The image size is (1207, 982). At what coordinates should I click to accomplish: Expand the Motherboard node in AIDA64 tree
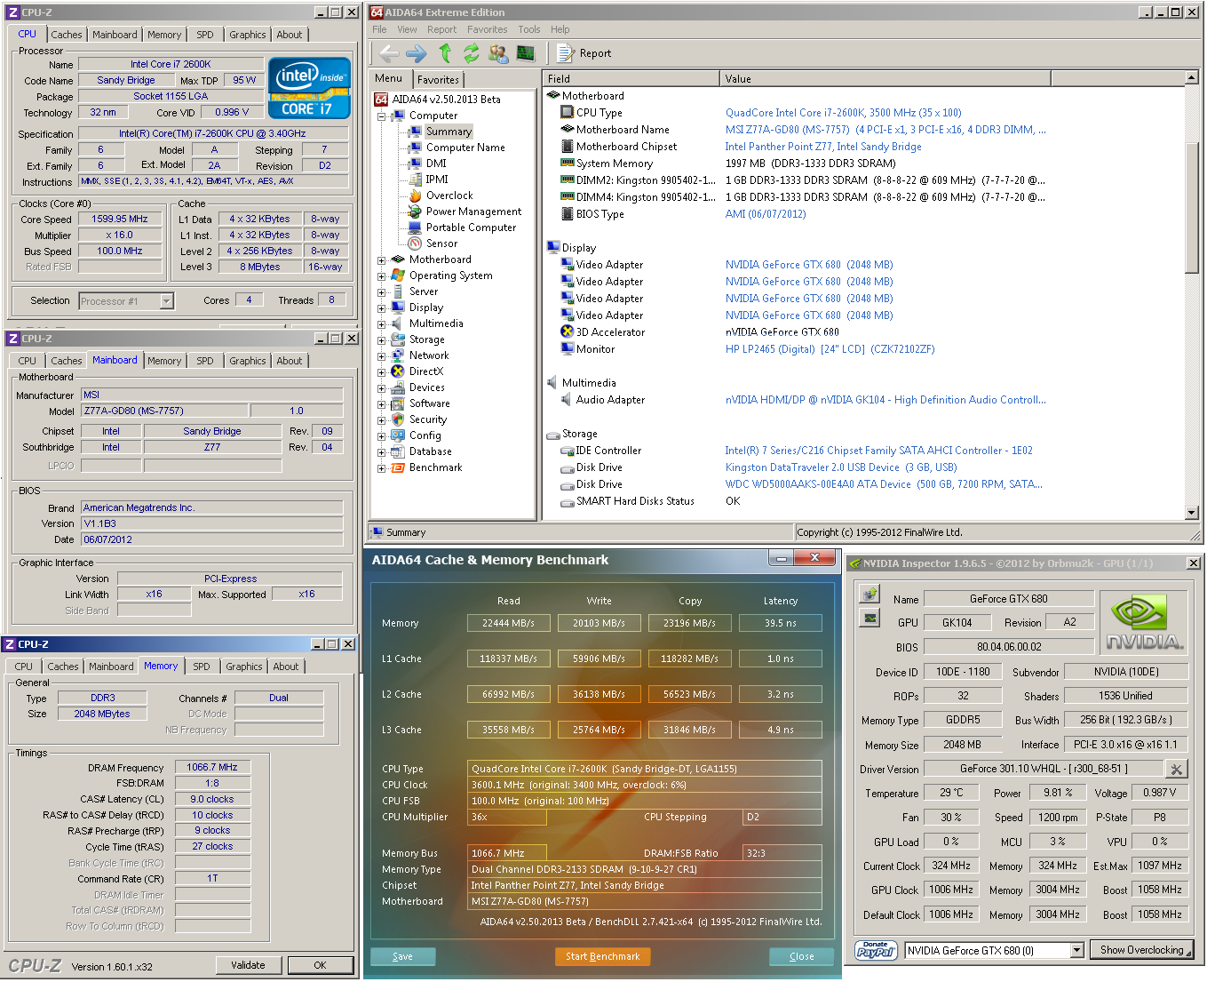[x=382, y=260]
